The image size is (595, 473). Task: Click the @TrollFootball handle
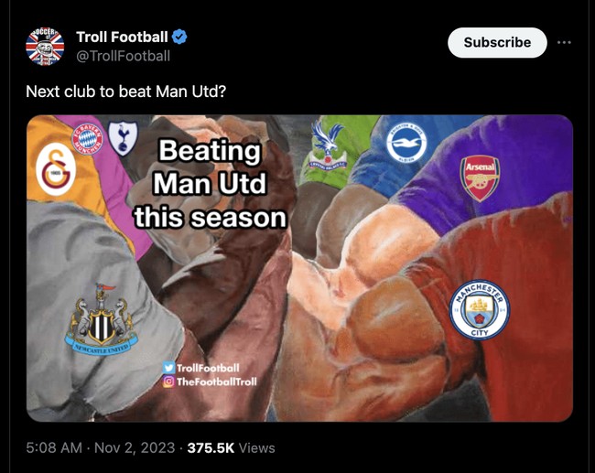[x=123, y=56]
